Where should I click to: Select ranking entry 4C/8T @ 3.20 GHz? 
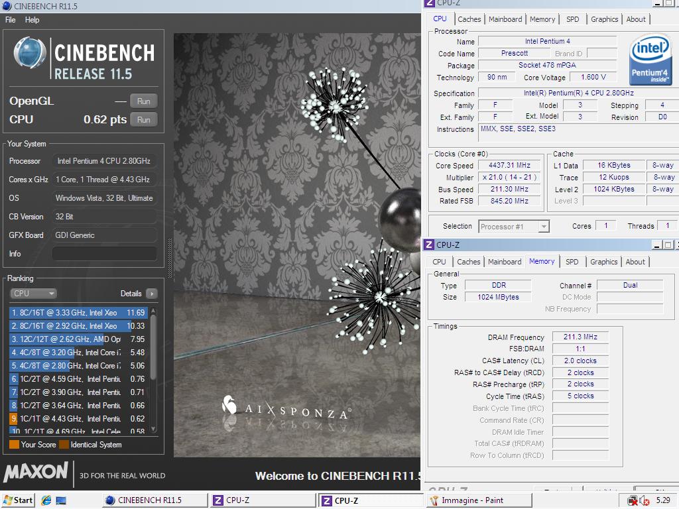click(78, 353)
